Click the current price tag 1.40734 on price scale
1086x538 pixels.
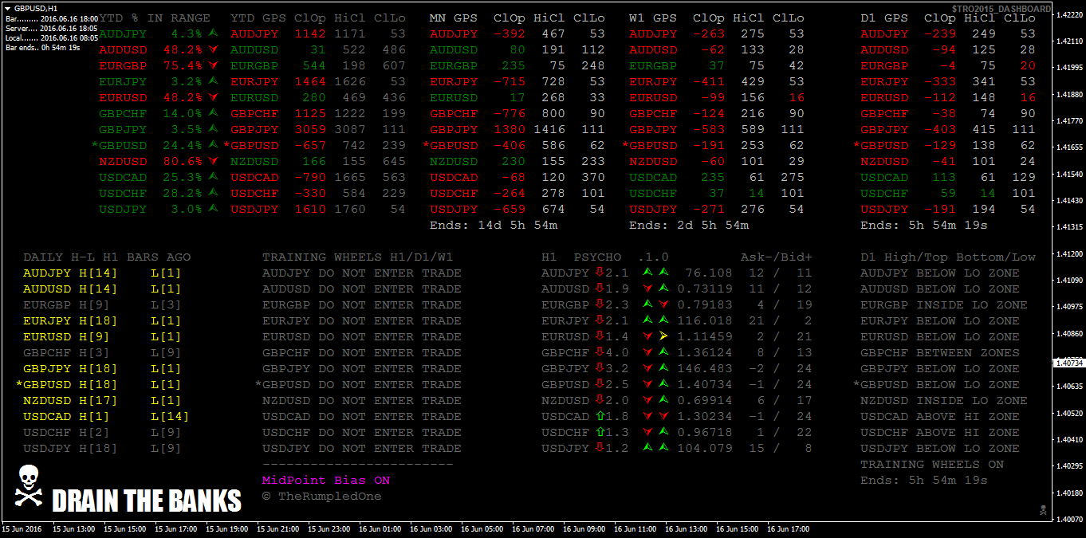coord(1068,363)
